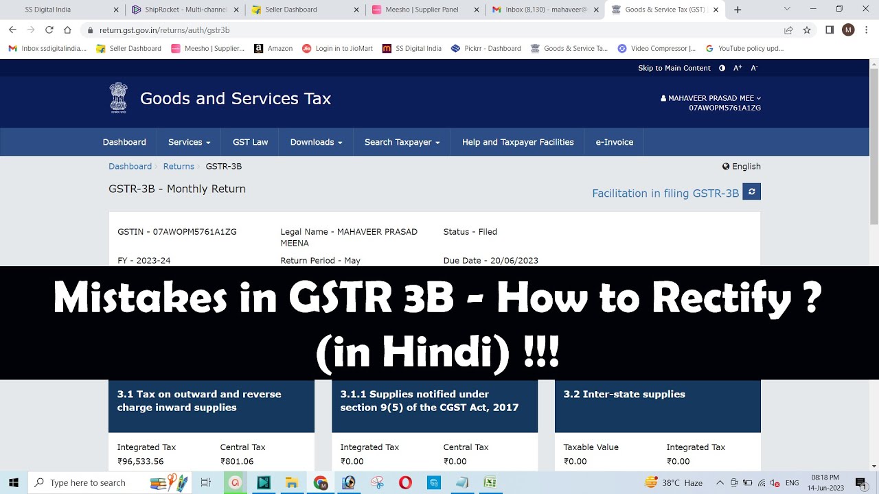
Task: Click Dashboard breadcrumb link
Action: tap(130, 166)
